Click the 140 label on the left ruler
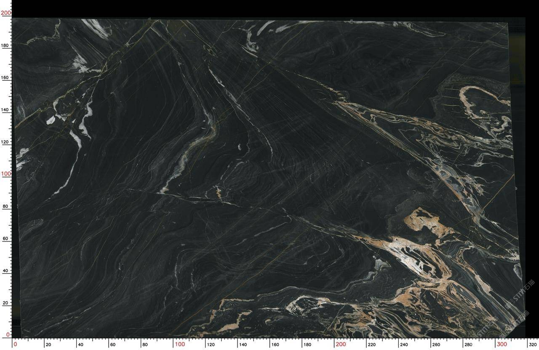Image resolution: width=539 pixels, height=350 pixels. point(6,110)
